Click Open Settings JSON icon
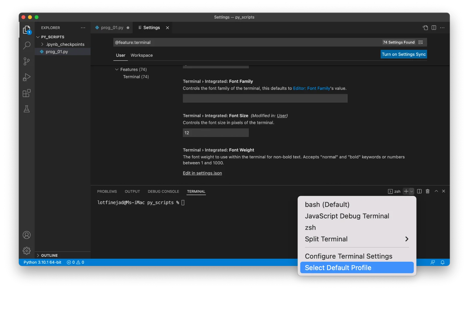 pos(425,28)
